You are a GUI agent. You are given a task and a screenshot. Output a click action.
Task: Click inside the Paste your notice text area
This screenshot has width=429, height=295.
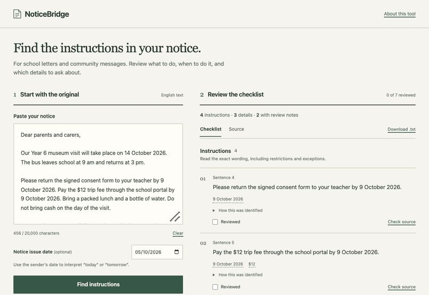pos(98,174)
